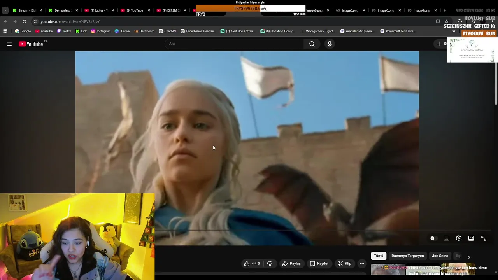Open the Twitch bookmark
The height and width of the screenshot is (280, 498).
[x=64, y=31]
